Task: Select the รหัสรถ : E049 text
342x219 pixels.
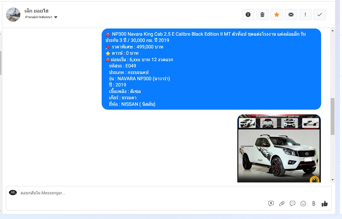Action: pos(122,66)
